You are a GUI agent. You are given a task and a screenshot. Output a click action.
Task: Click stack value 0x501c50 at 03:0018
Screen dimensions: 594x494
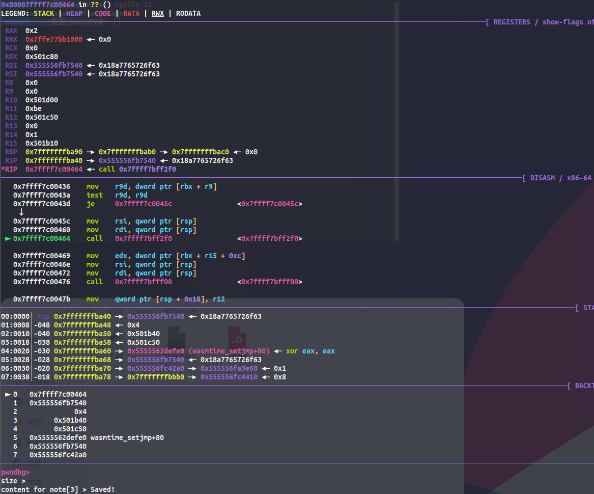[x=144, y=342]
